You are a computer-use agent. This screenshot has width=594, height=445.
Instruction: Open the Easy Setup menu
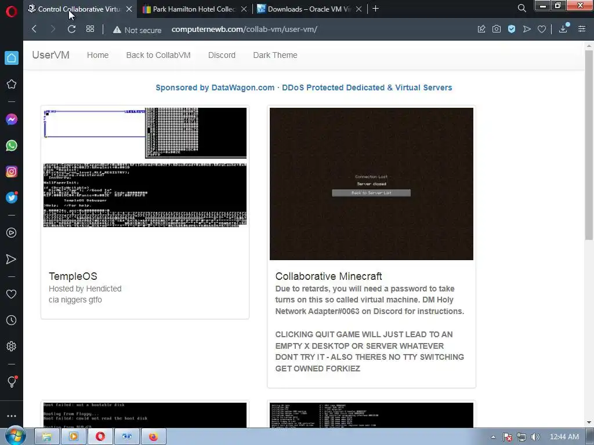coord(582,29)
